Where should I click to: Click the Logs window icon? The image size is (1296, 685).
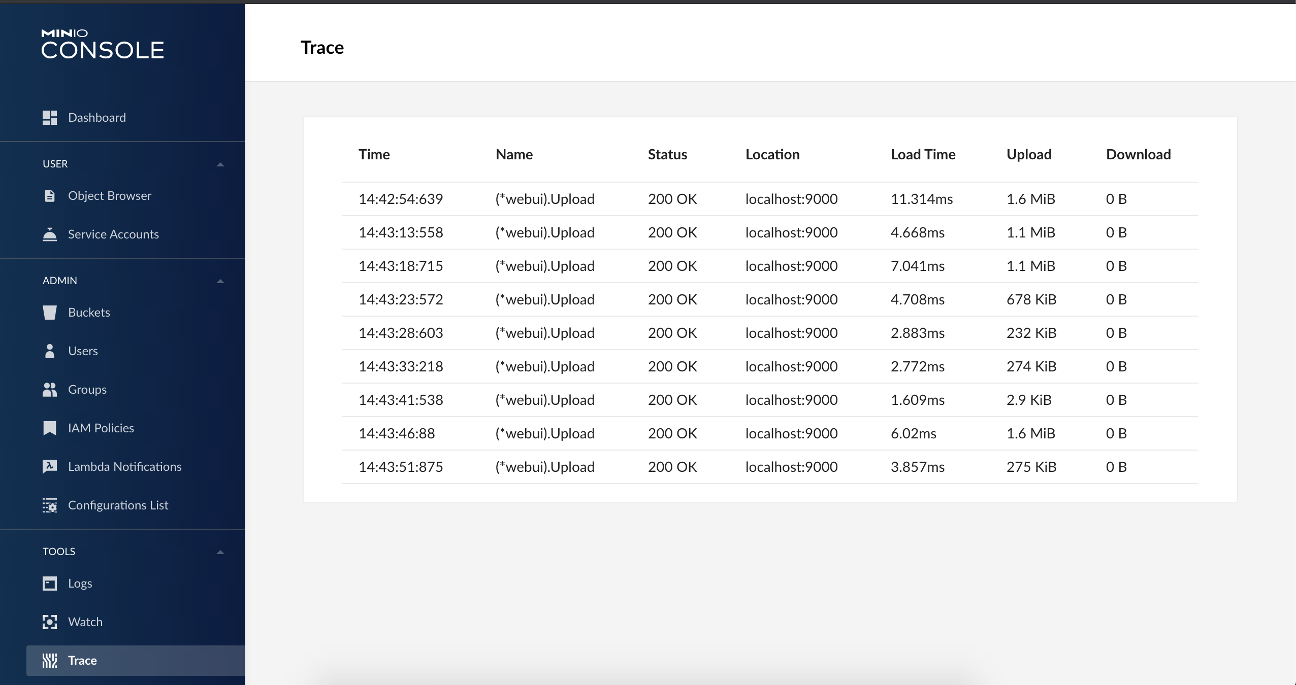coord(50,584)
